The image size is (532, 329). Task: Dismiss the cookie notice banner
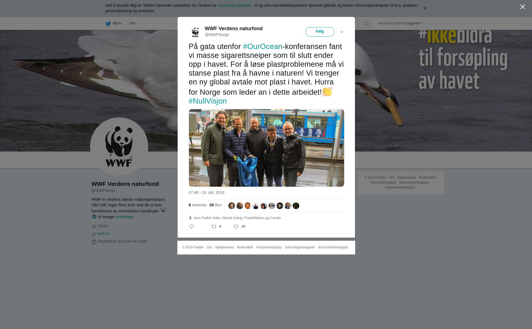pyautogui.click(x=424, y=8)
